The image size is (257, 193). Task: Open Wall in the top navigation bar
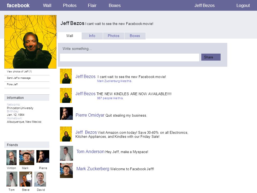click(x=47, y=5)
